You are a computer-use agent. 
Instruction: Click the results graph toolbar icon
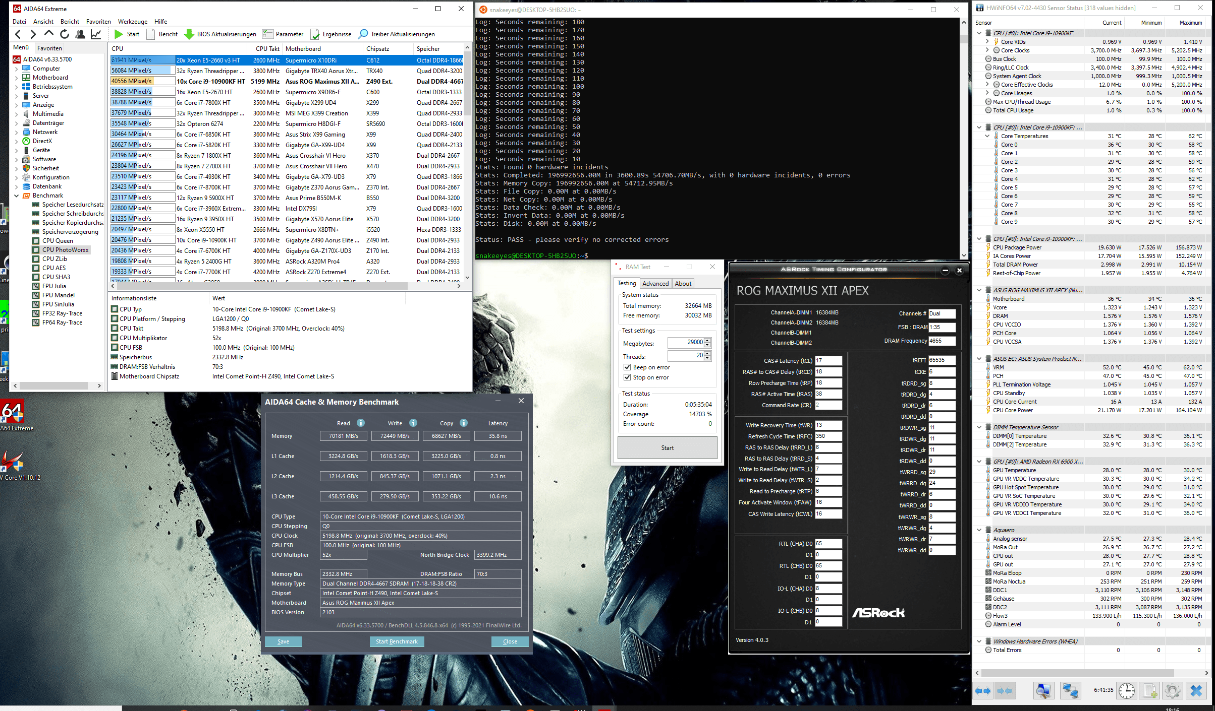coord(96,34)
